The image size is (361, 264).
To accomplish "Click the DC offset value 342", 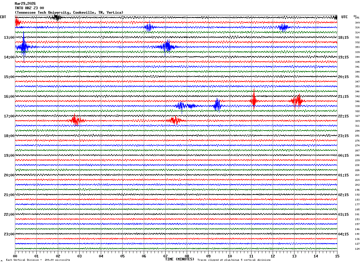I will (x=357, y=96).
